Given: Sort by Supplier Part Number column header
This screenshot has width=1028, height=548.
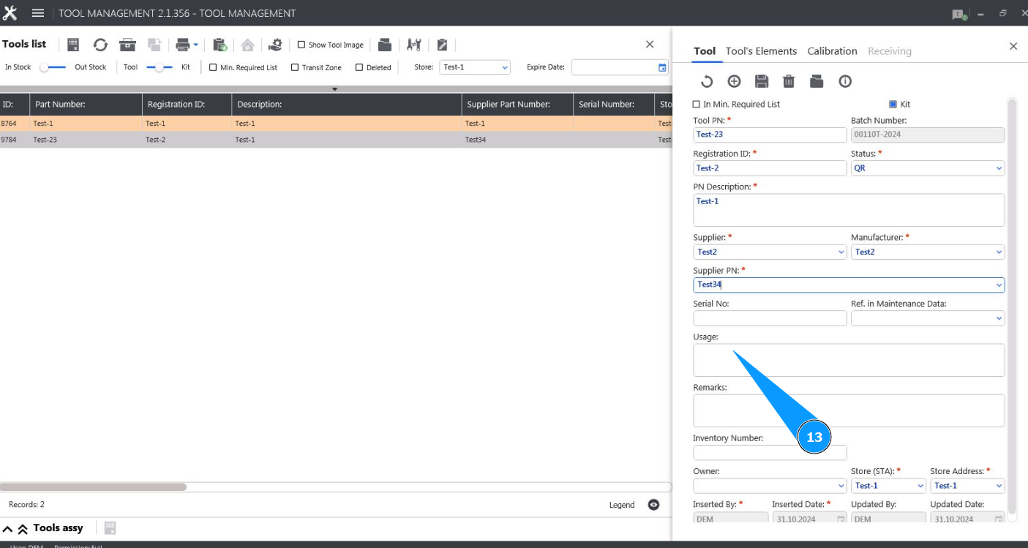Looking at the screenshot, I should click(517, 105).
